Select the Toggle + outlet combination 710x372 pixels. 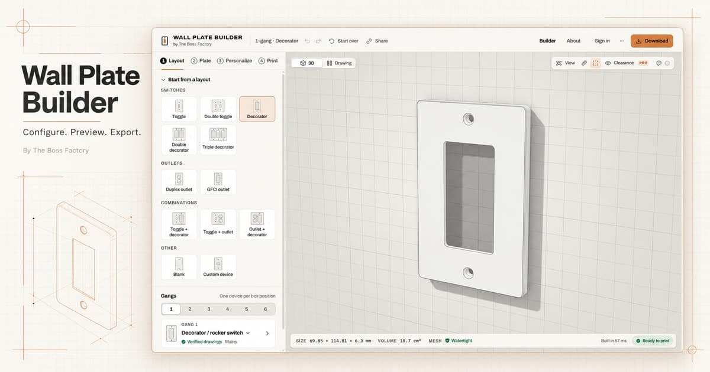pos(218,224)
